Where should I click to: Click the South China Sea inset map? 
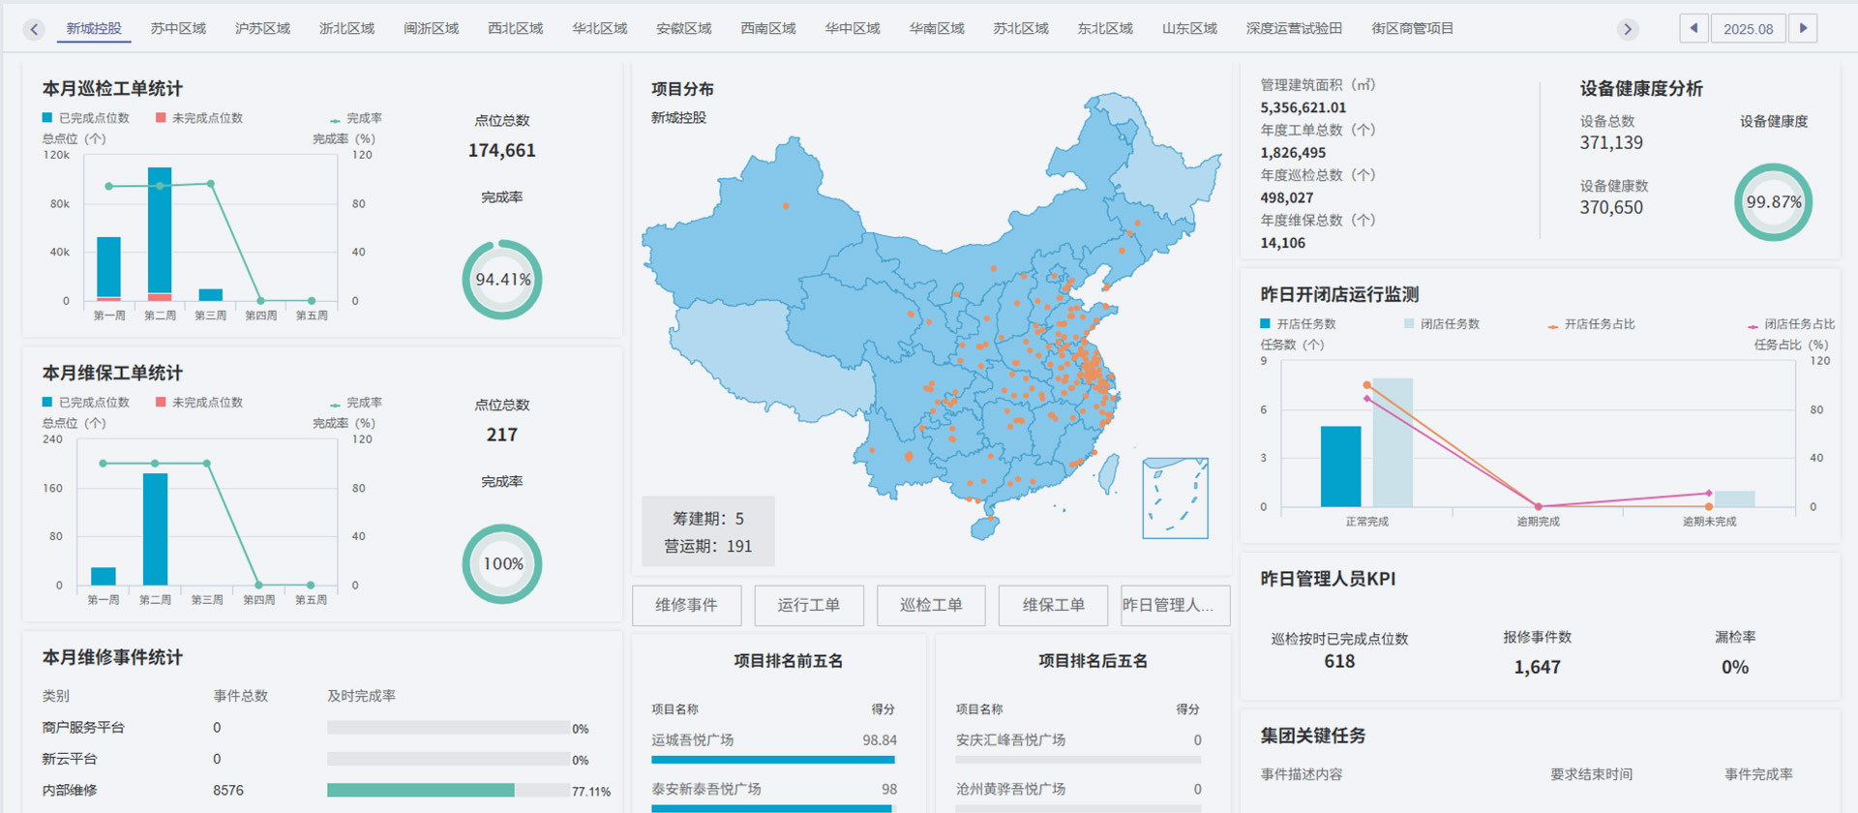(1175, 497)
